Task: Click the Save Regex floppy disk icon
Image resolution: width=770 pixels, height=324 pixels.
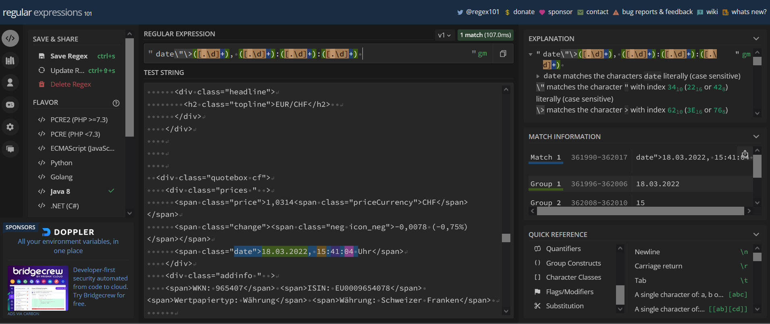Action: (42, 56)
